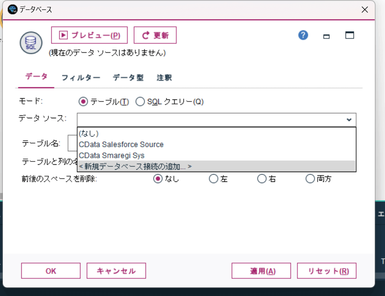Viewport: 385px width, 296px height.
Task: Choose 新規データベース接続の追加 option
Action: pyautogui.click(x=135, y=166)
